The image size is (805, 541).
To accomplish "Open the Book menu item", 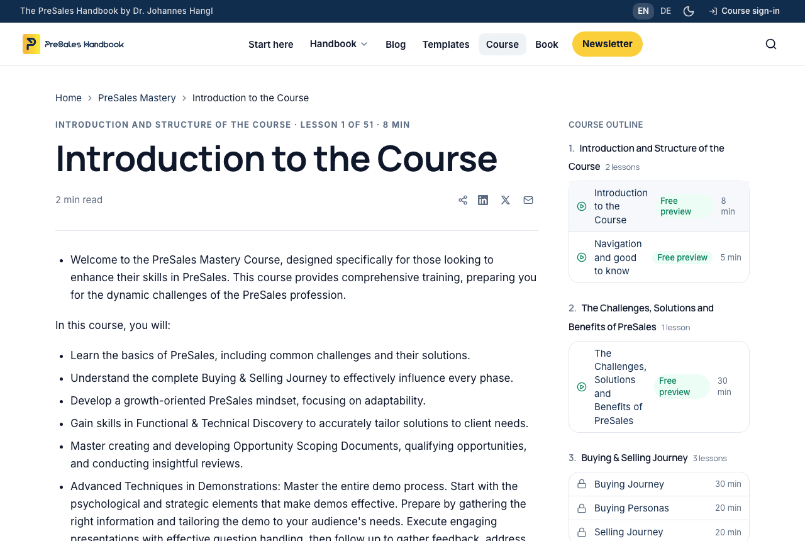I will point(547,44).
